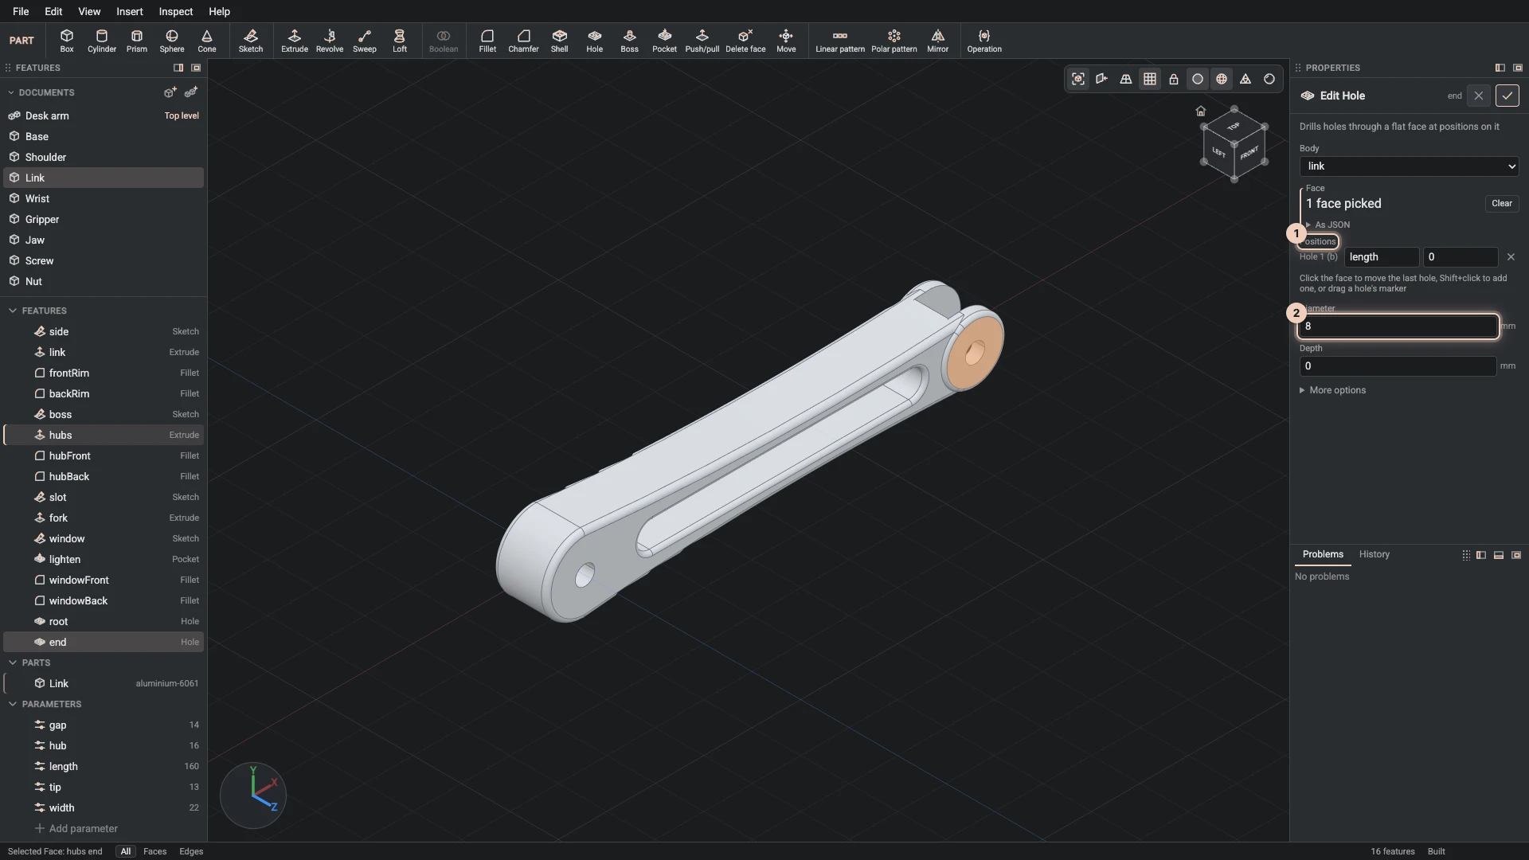Toggle the triangle mesh display button
1529x860 pixels.
tap(1245, 79)
